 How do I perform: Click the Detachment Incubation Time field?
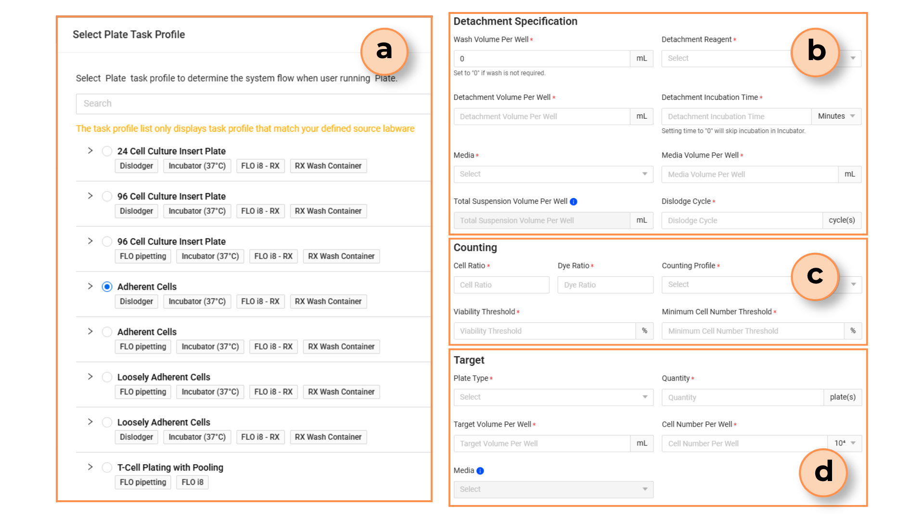click(x=737, y=116)
